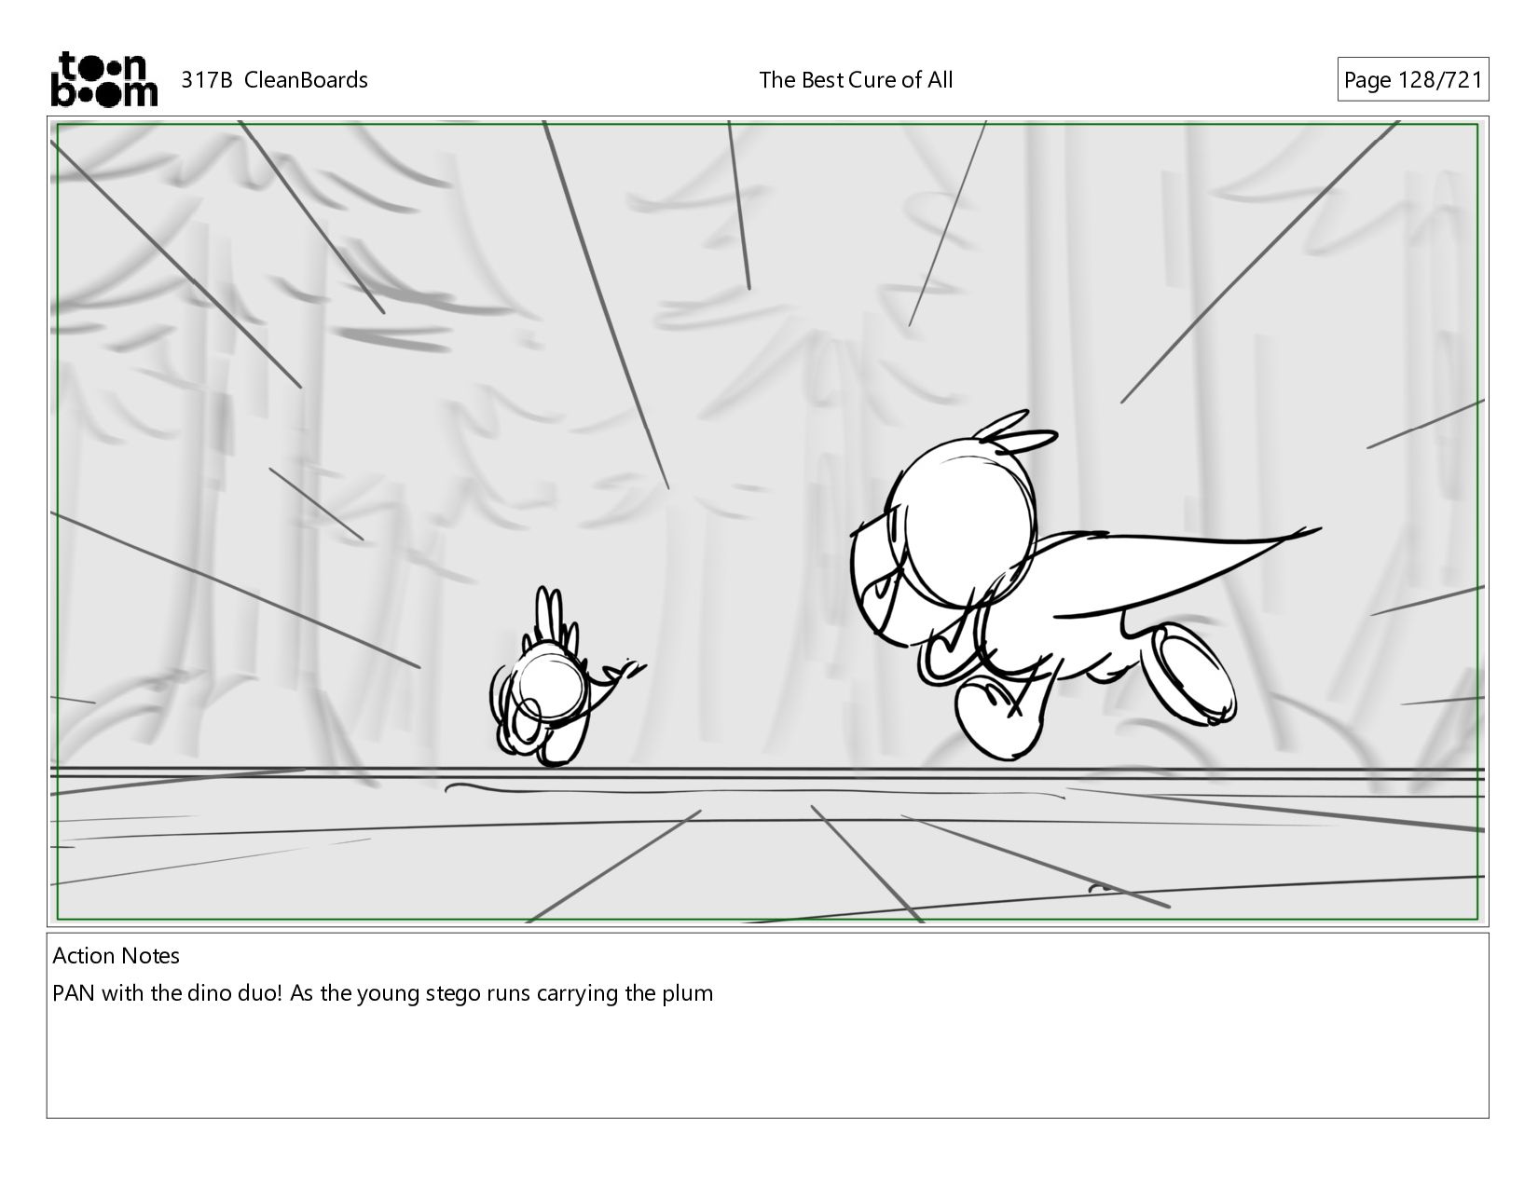Click the Toon Boom logo
Viewport: 1538px width, 1188px height.
click(x=103, y=79)
